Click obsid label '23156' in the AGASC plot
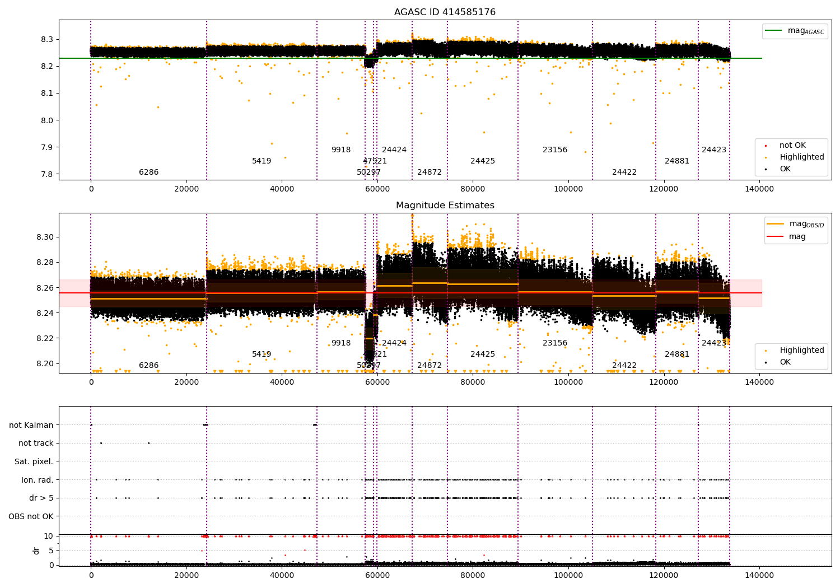 tap(555, 150)
